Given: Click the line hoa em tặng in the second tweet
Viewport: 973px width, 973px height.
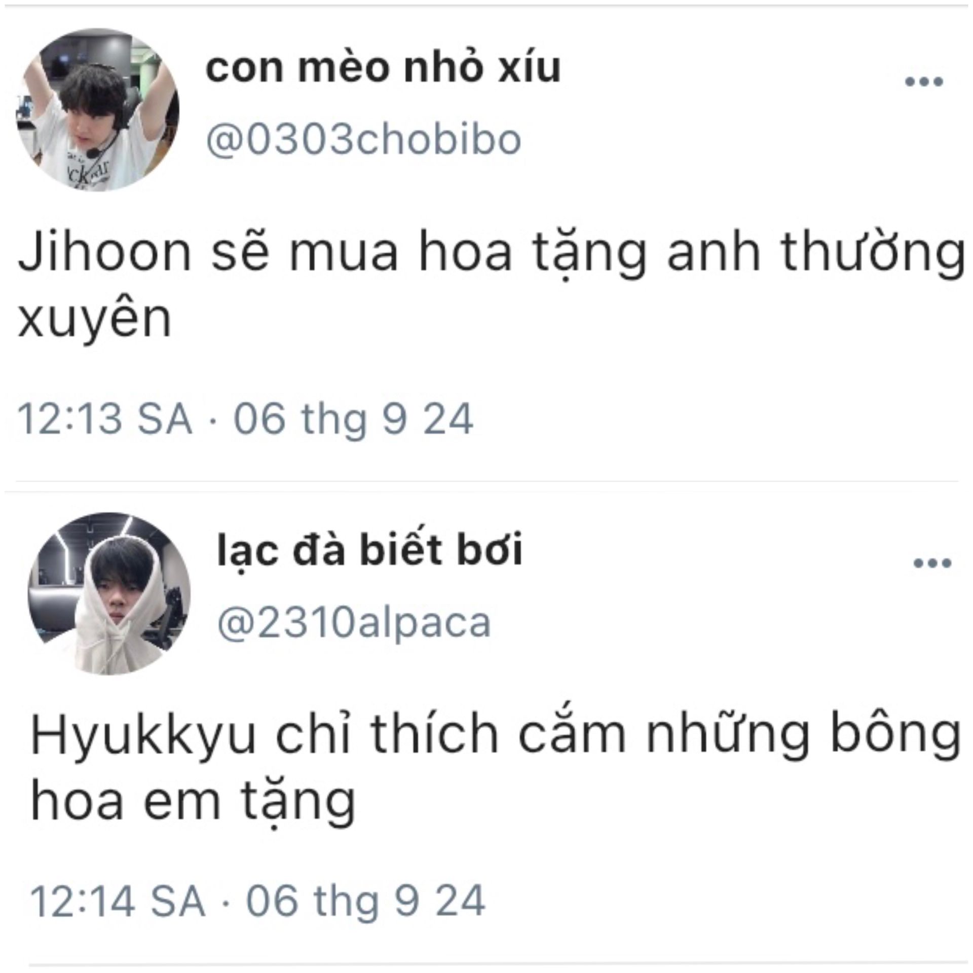Looking at the screenshot, I should click(193, 803).
